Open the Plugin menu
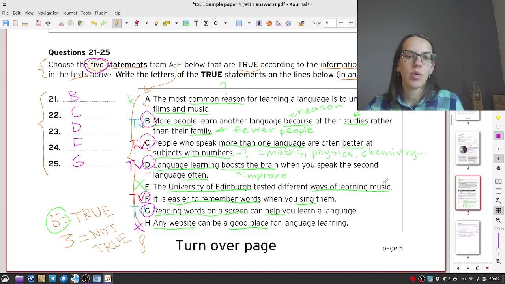505x284 pixels. click(x=101, y=13)
